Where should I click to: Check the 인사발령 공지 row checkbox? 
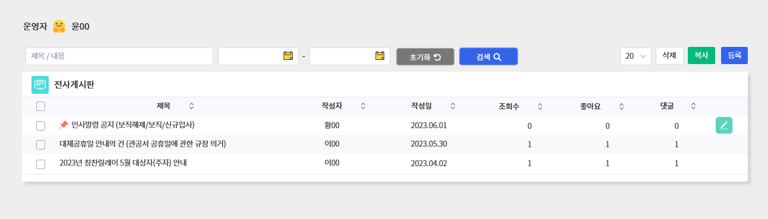click(40, 126)
